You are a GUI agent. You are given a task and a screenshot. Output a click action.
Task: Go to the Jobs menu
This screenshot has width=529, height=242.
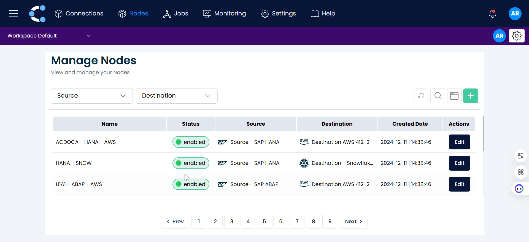(176, 14)
